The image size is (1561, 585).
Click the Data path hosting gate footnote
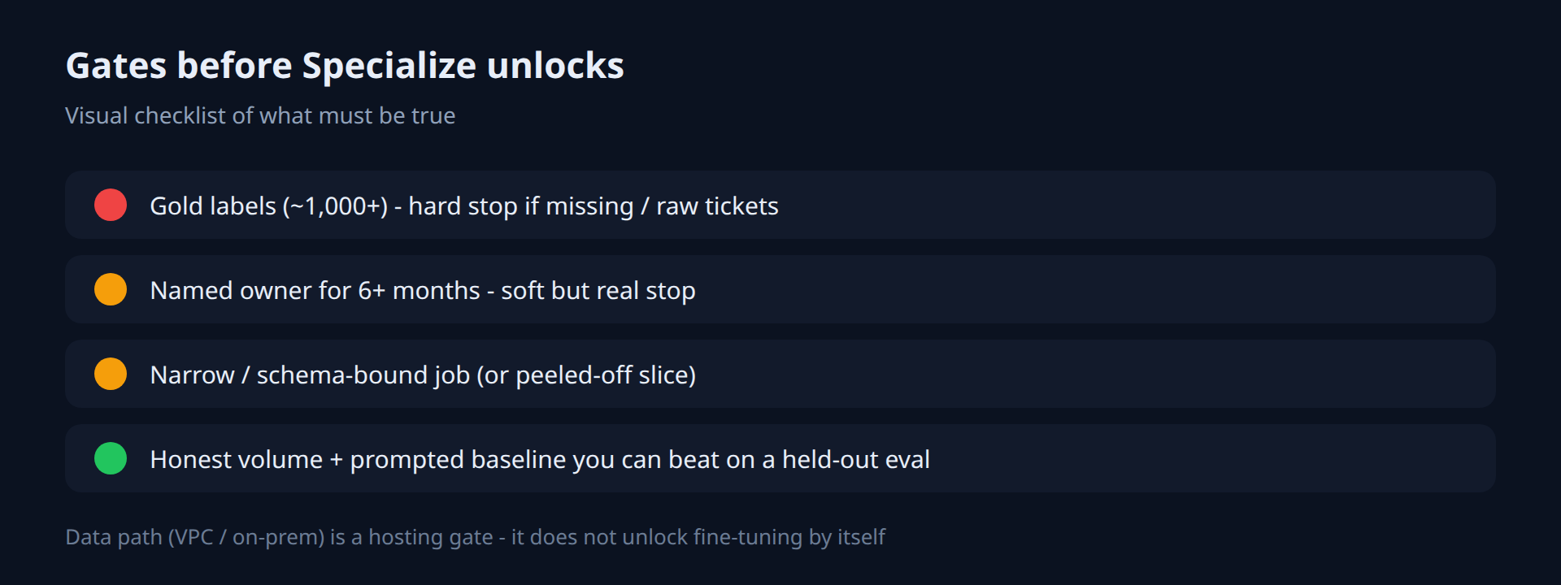coord(476,537)
